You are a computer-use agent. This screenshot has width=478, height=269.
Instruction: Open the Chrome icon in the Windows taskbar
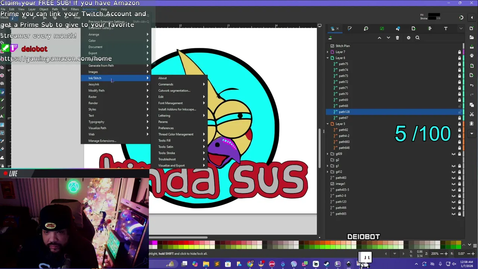coord(250,264)
